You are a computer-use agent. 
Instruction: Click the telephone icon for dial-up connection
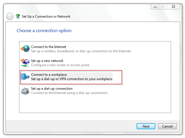[25, 91]
